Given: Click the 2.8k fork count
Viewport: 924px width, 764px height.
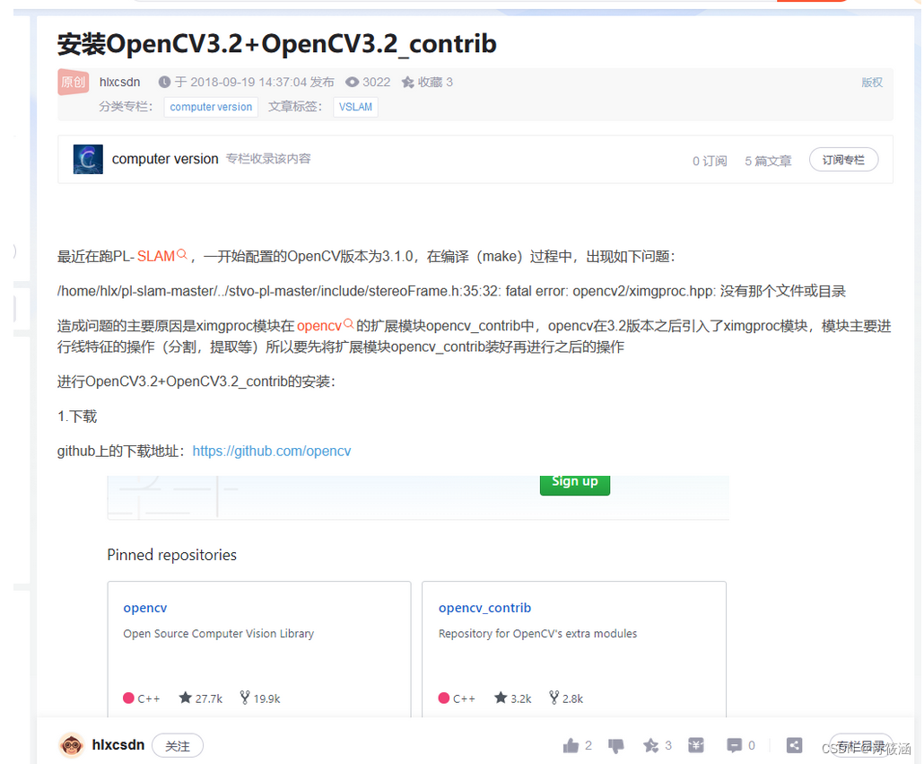Looking at the screenshot, I should pyautogui.click(x=572, y=698).
